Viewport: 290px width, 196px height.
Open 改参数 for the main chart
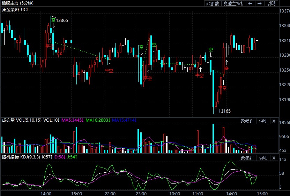pyautogui.click(x=213, y=3)
